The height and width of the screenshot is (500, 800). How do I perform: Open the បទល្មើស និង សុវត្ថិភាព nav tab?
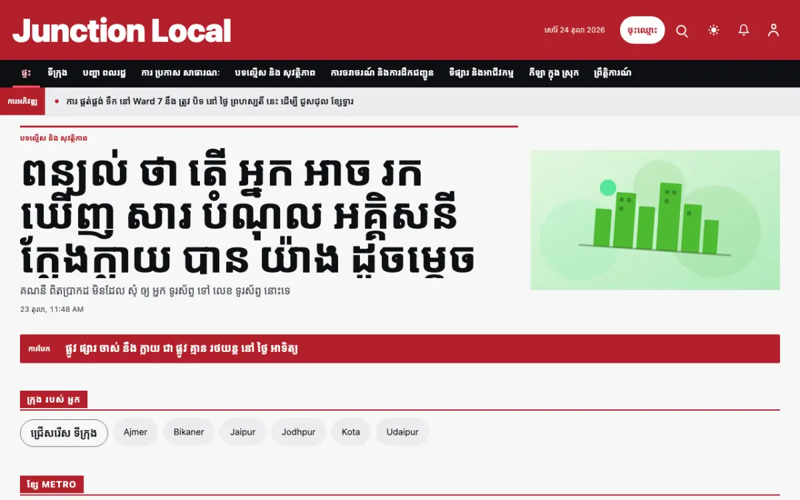275,73
